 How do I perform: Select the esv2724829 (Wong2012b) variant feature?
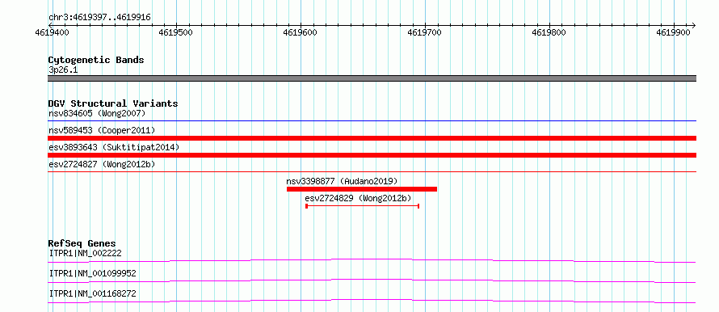click(x=362, y=206)
